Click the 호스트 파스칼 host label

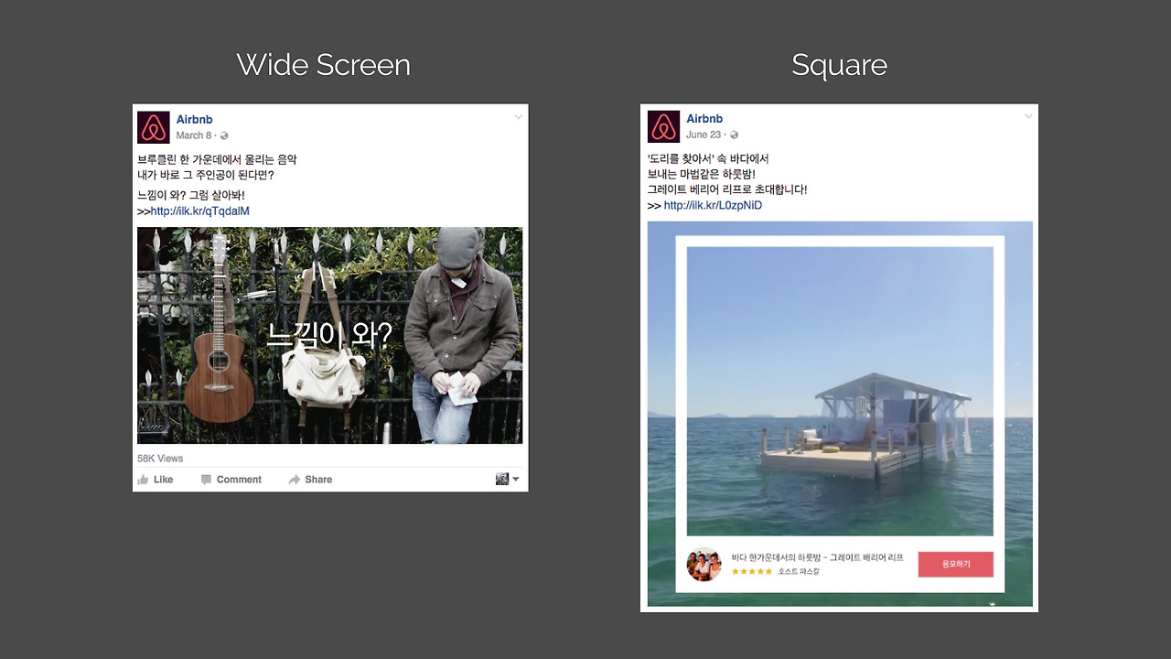click(799, 572)
